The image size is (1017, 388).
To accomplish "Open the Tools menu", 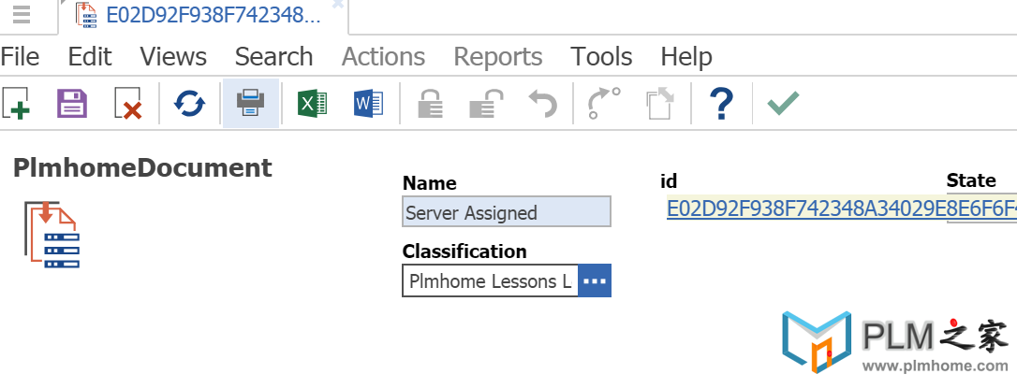I will [601, 57].
